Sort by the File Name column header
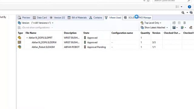 coord(44,33)
